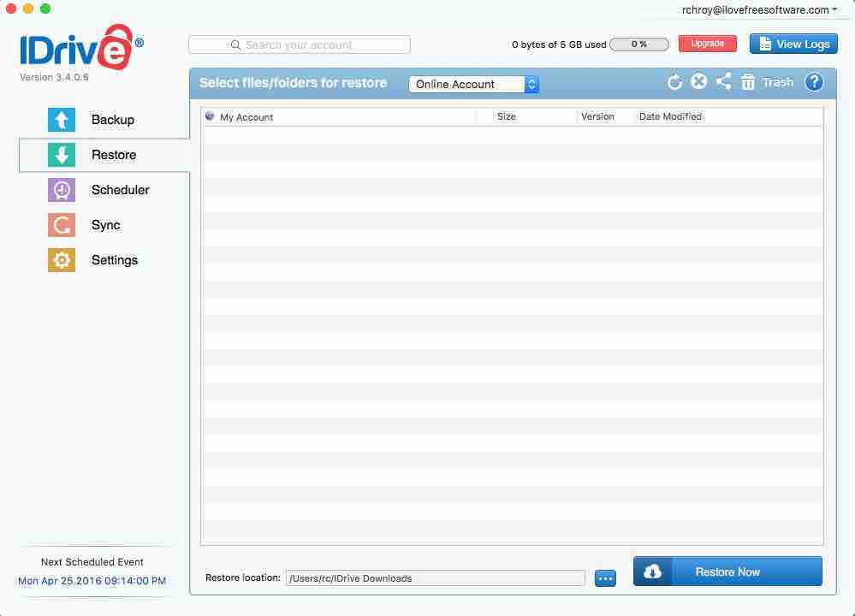
Task: Click the '0 bytes of 5 GB used' text
Action: pyautogui.click(x=559, y=44)
